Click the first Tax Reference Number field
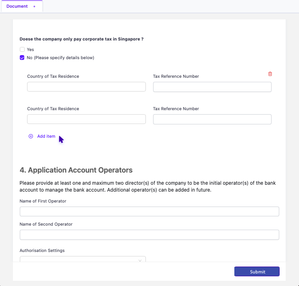The image size is (299, 286). click(x=212, y=87)
